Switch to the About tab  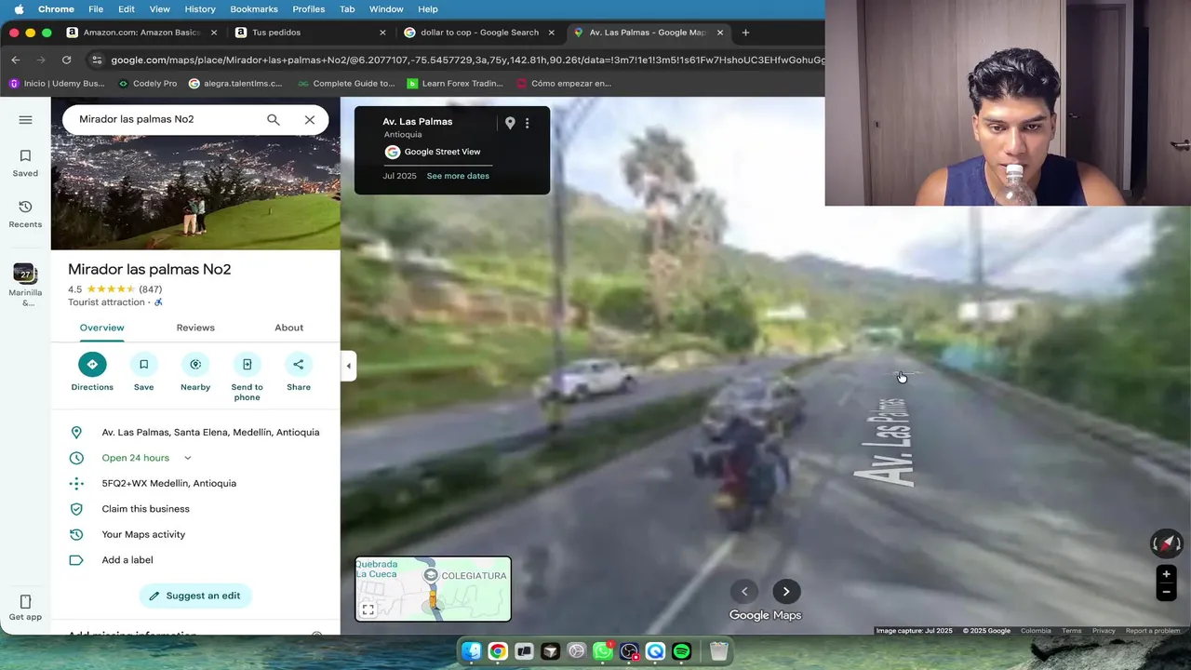pos(288,328)
